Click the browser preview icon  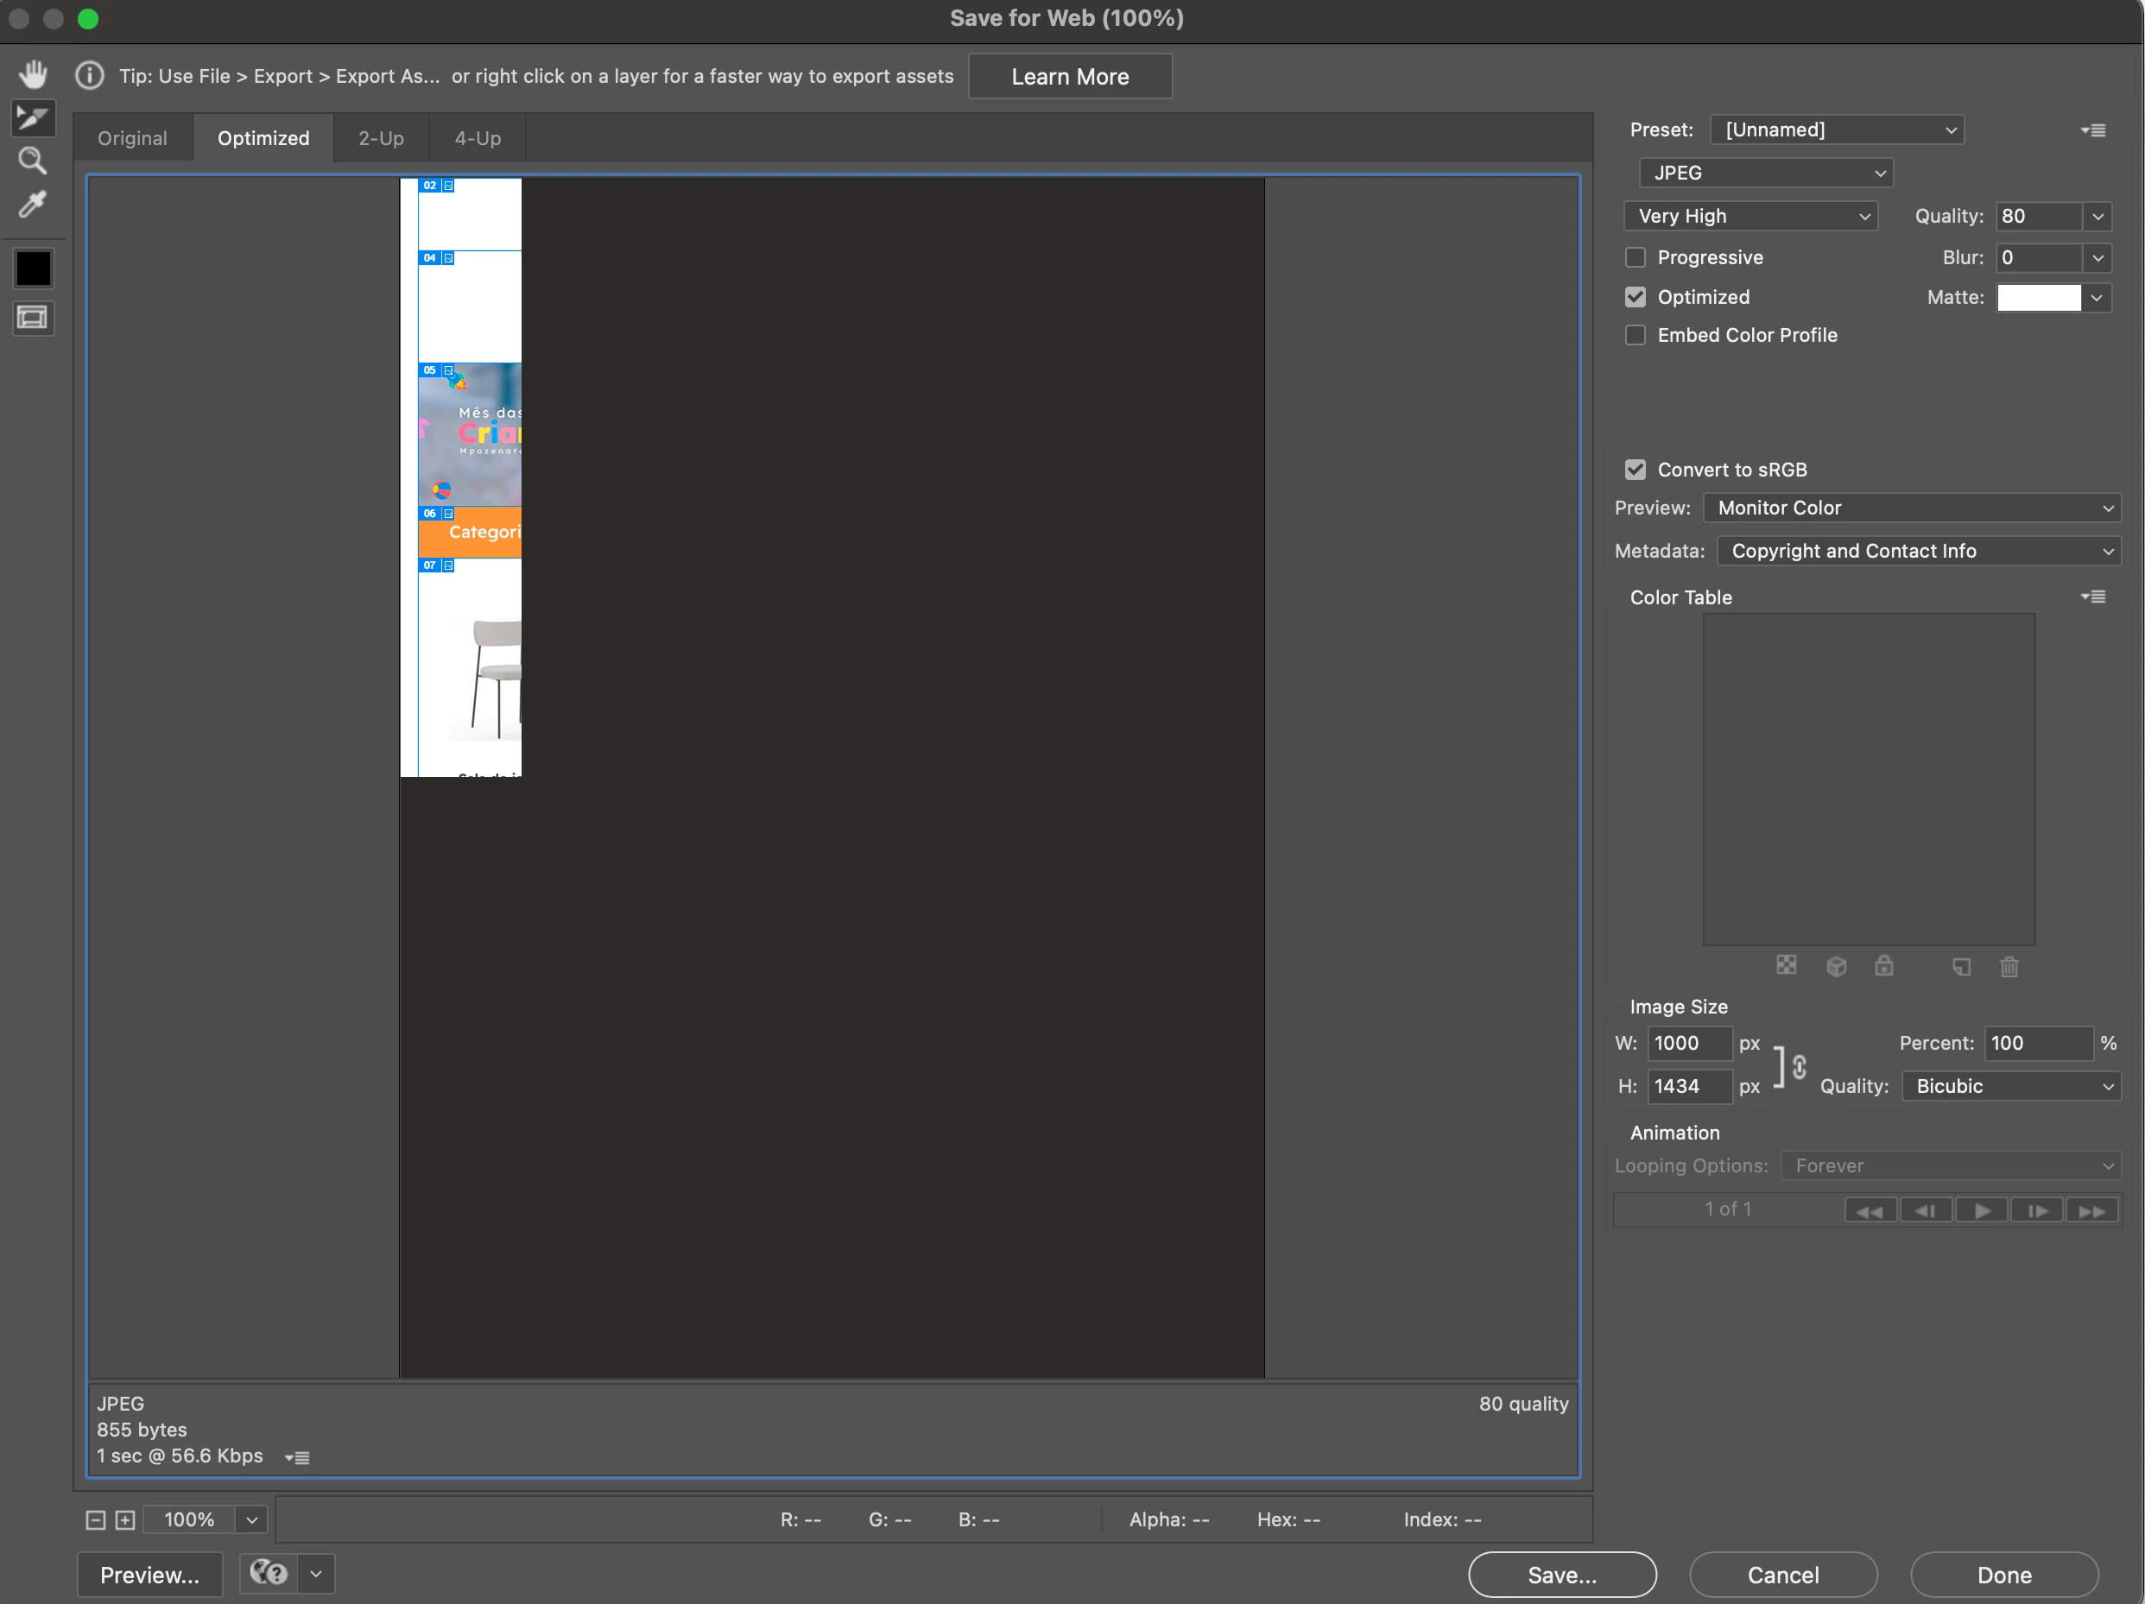[269, 1573]
